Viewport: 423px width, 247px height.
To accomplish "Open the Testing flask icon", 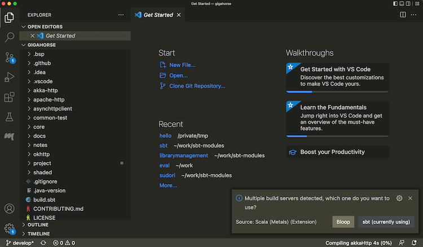I will [9, 117].
